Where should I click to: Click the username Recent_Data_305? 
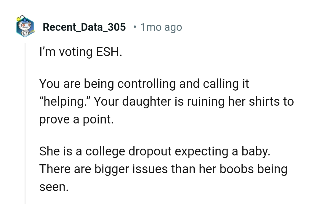84,27
